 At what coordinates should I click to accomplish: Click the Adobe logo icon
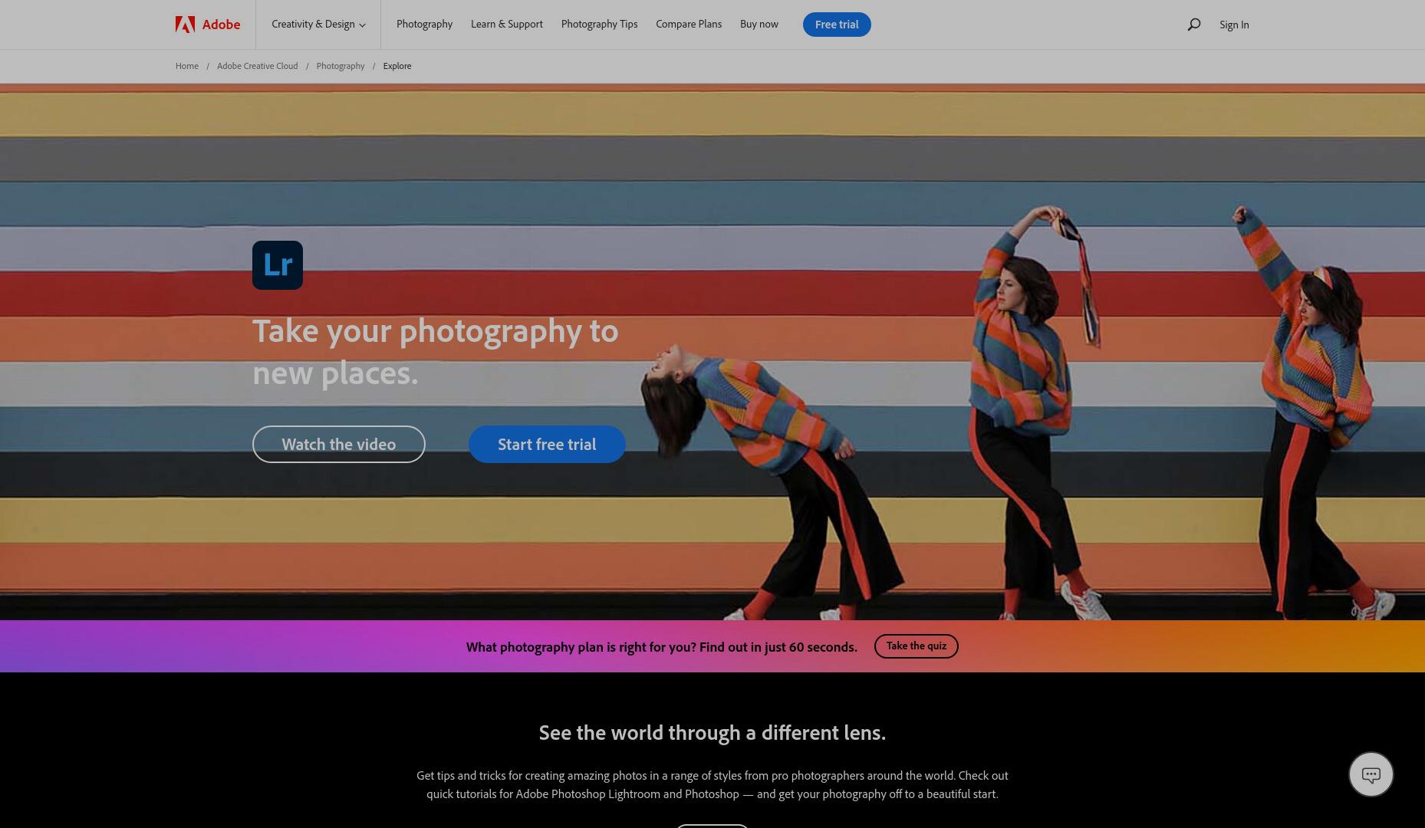point(185,25)
